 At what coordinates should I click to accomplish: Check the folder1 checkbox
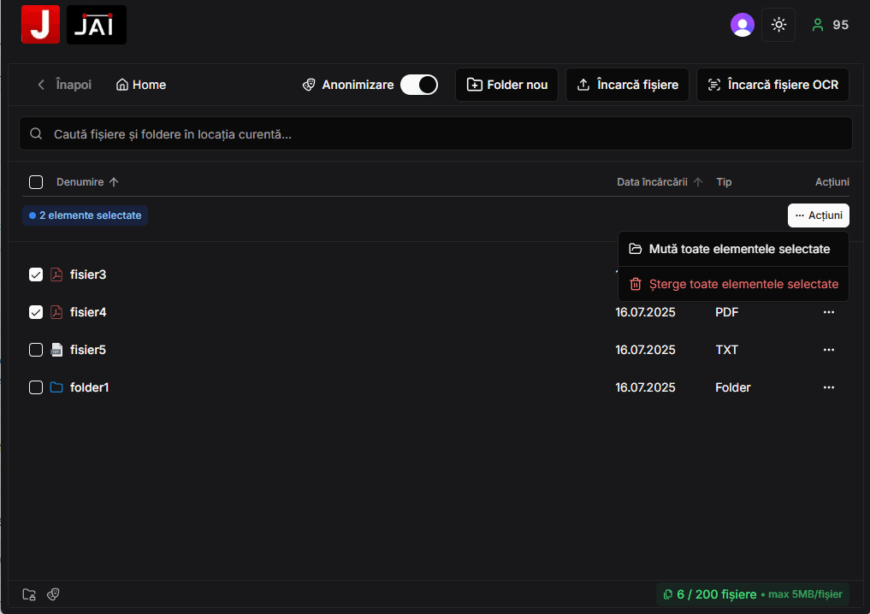pyautogui.click(x=36, y=387)
